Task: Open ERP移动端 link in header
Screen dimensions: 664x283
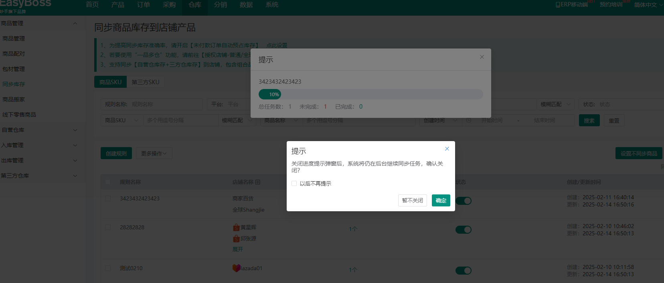Action: (x=572, y=5)
